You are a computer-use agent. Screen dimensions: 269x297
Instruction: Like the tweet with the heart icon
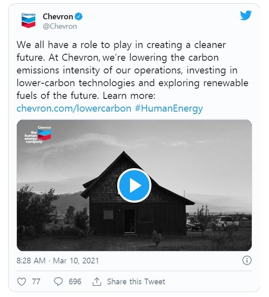click(22, 281)
